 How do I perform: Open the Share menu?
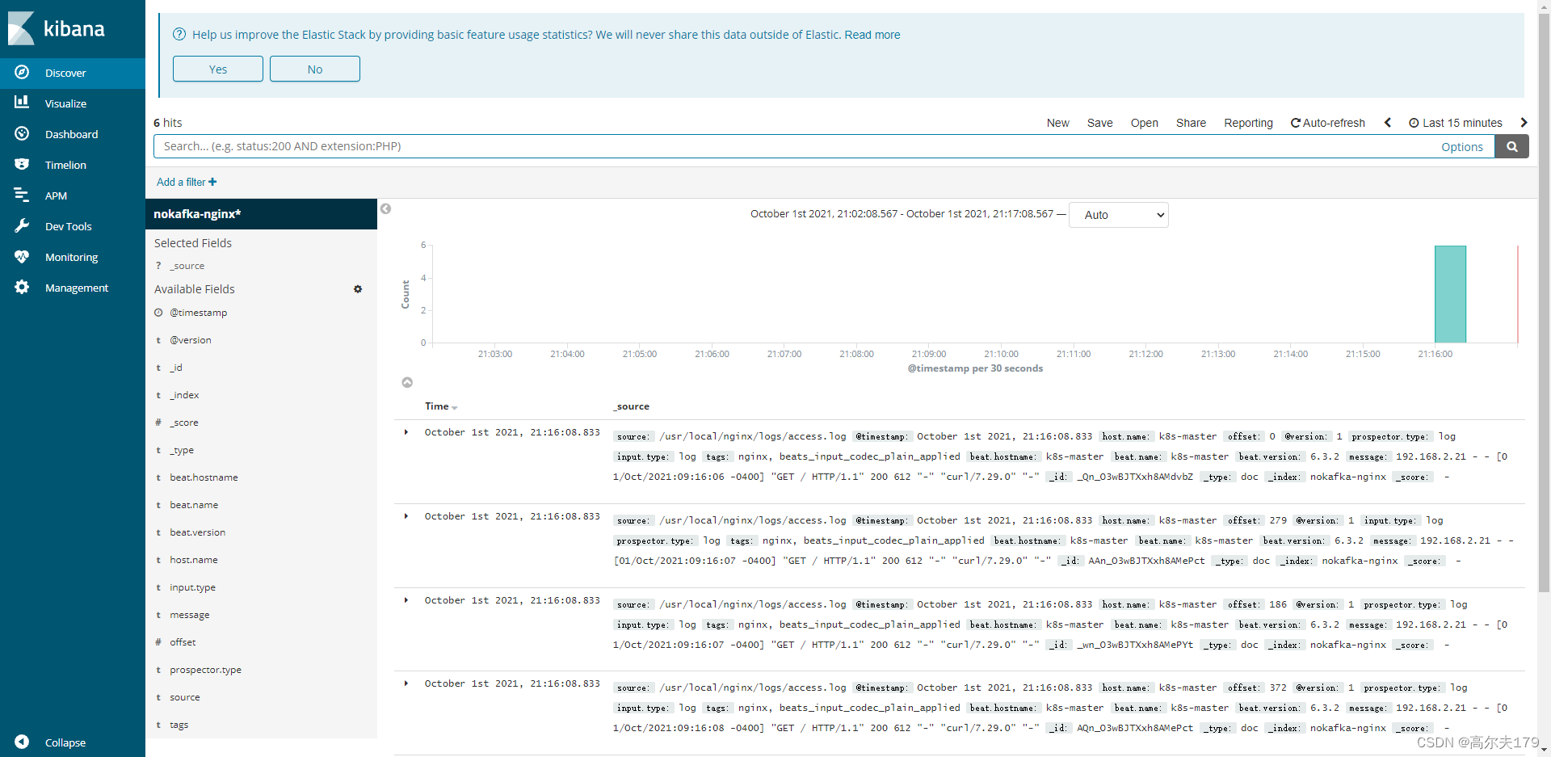click(1191, 123)
